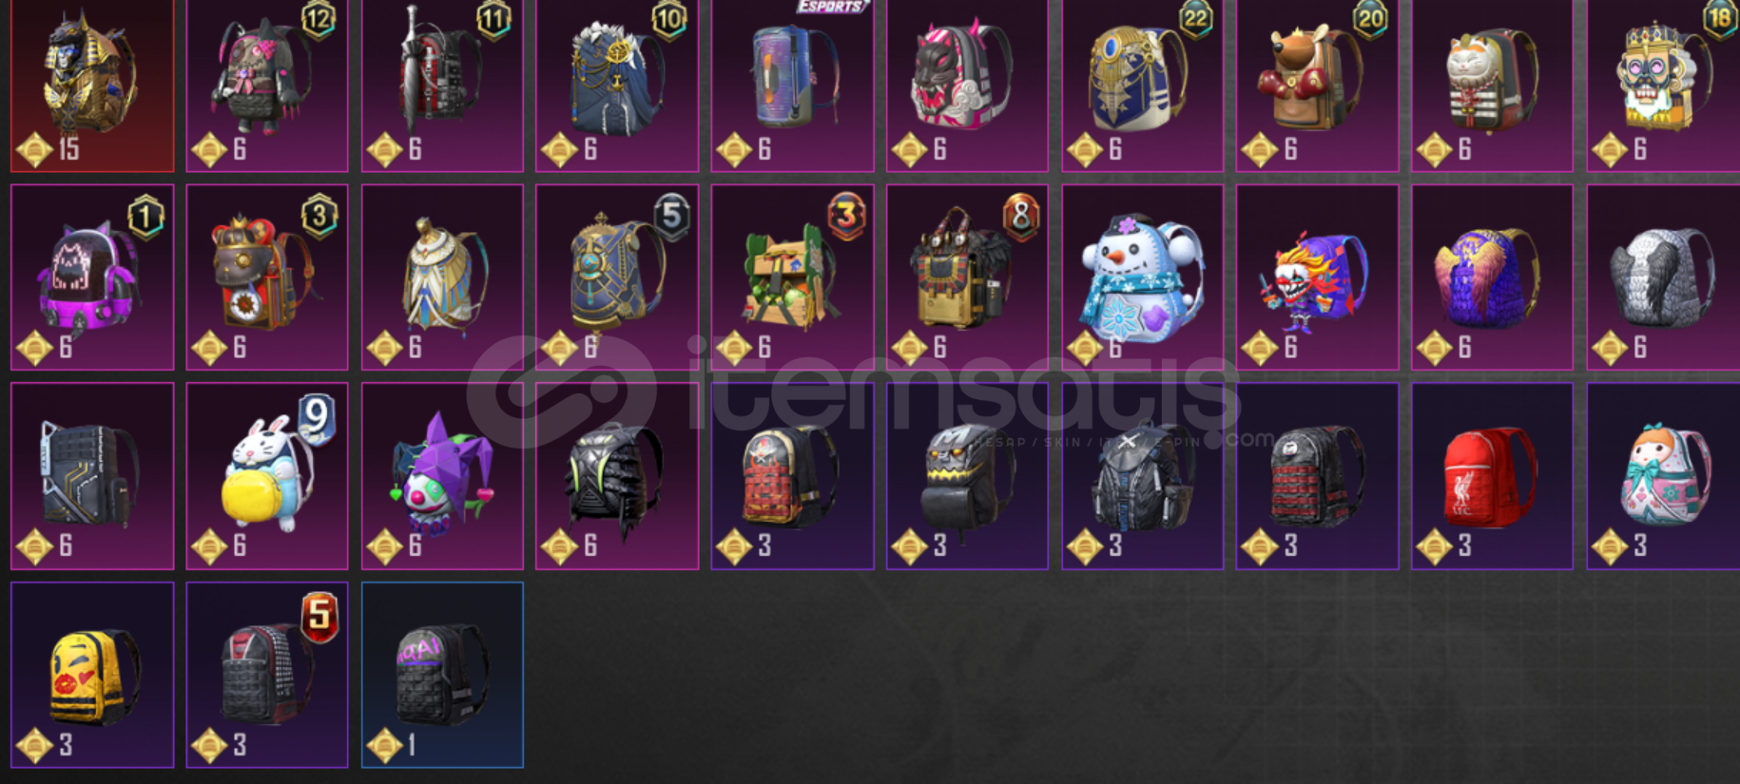Click the purple winged backpack skin
The image size is (1740, 784).
[x=1492, y=277]
